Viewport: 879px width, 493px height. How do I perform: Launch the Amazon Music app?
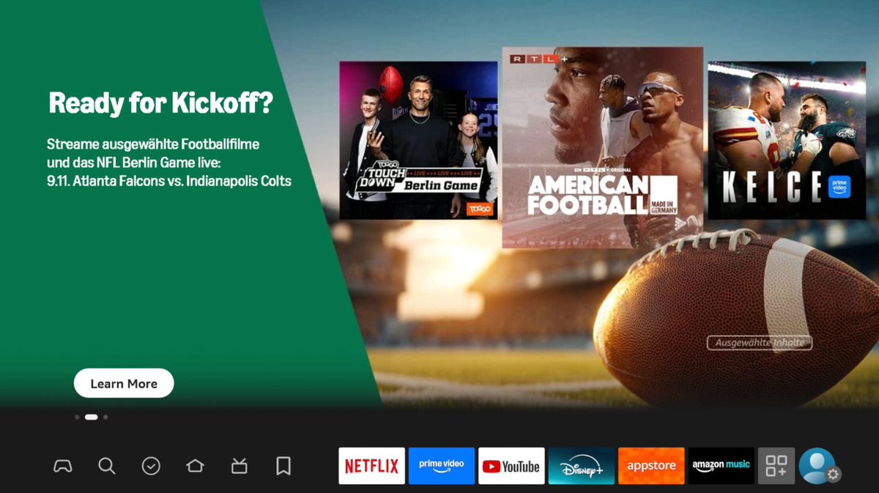click(x=721, y=466)
